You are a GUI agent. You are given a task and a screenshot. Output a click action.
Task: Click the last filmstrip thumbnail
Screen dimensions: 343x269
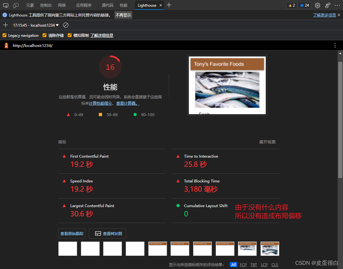[x=270, y=249]
